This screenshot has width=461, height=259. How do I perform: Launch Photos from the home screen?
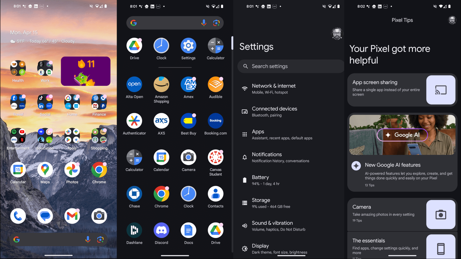tap(72, 170)
